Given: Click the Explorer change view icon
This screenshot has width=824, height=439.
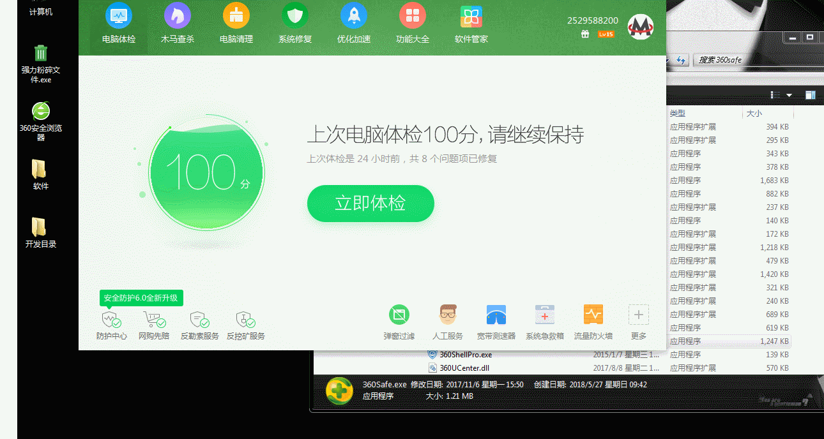Looking at the screenshot, I should pyautogui.click(x=775, y=95).
